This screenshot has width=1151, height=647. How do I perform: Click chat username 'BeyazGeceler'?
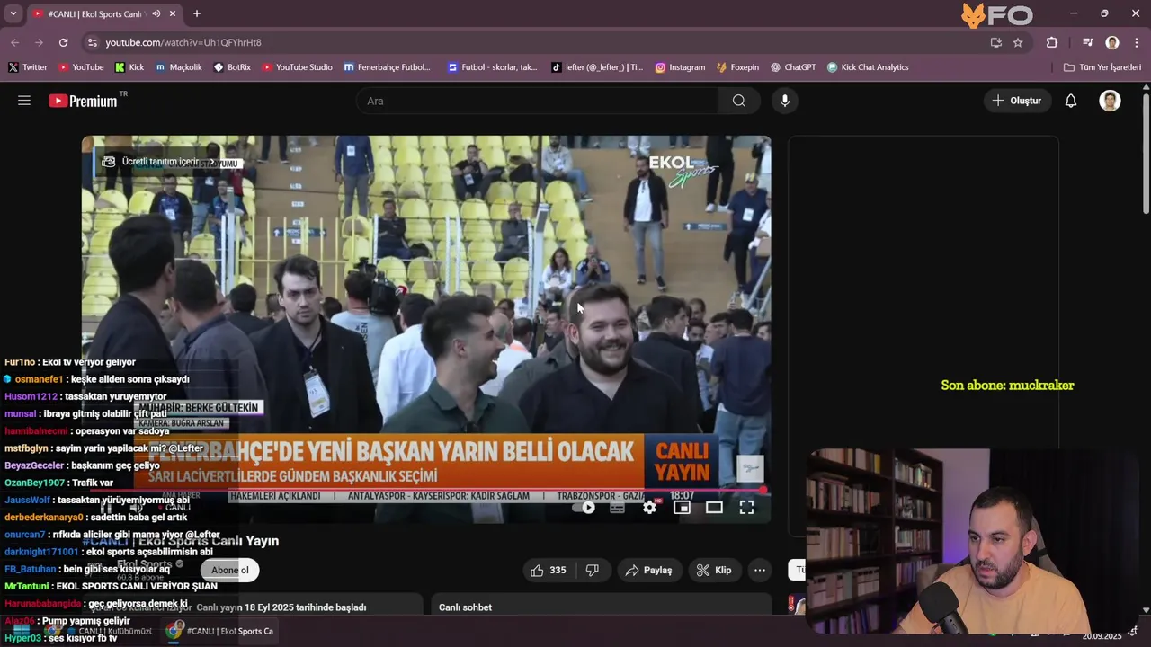pyautogui.click(x=34, y=465)
